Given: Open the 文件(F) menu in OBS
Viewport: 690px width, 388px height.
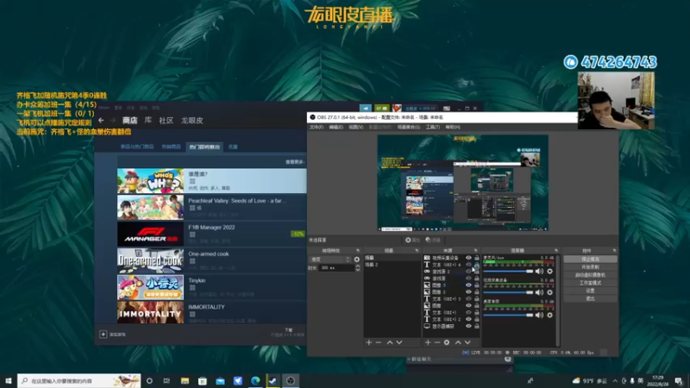Looking at the screenshot, I should click(316, 127).
